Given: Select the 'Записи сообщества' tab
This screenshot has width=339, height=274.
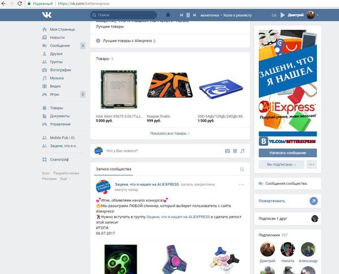Looking at the screenshot, I should 114,169.
